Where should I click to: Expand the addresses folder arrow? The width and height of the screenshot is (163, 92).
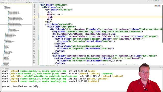(x=4, y=7)
